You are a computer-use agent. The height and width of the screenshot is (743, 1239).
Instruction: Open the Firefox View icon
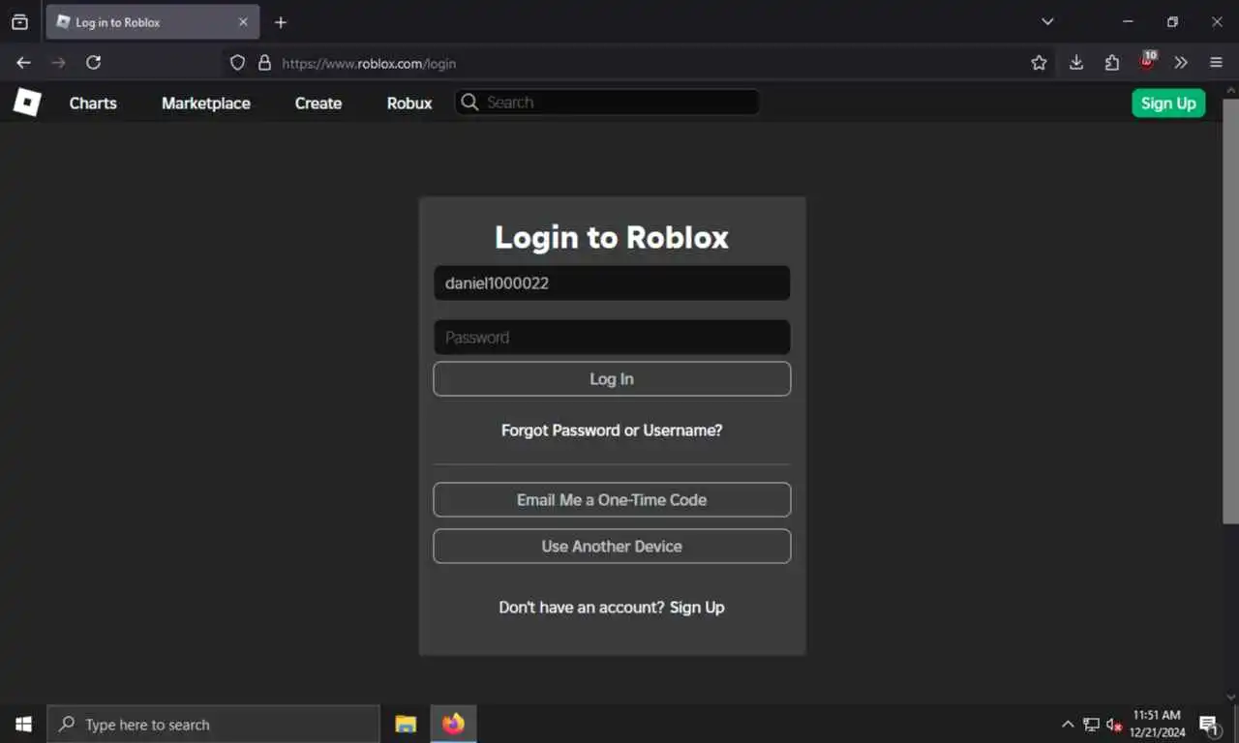tap(19, 22)
